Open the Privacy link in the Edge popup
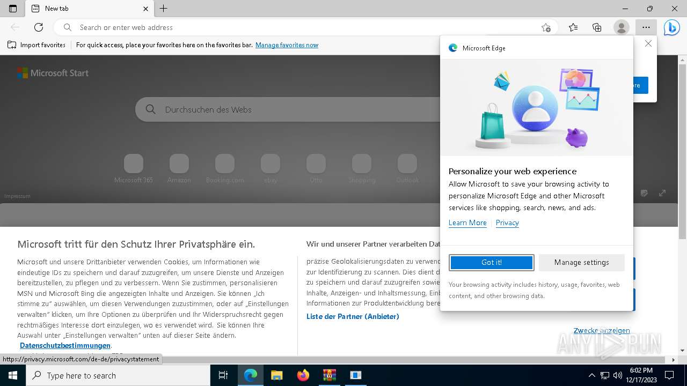 pyautogui.click(x=507, y=222)
